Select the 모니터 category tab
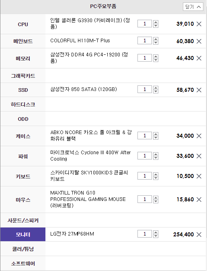This screenshot has width=207, height=271. click(23, 234)
